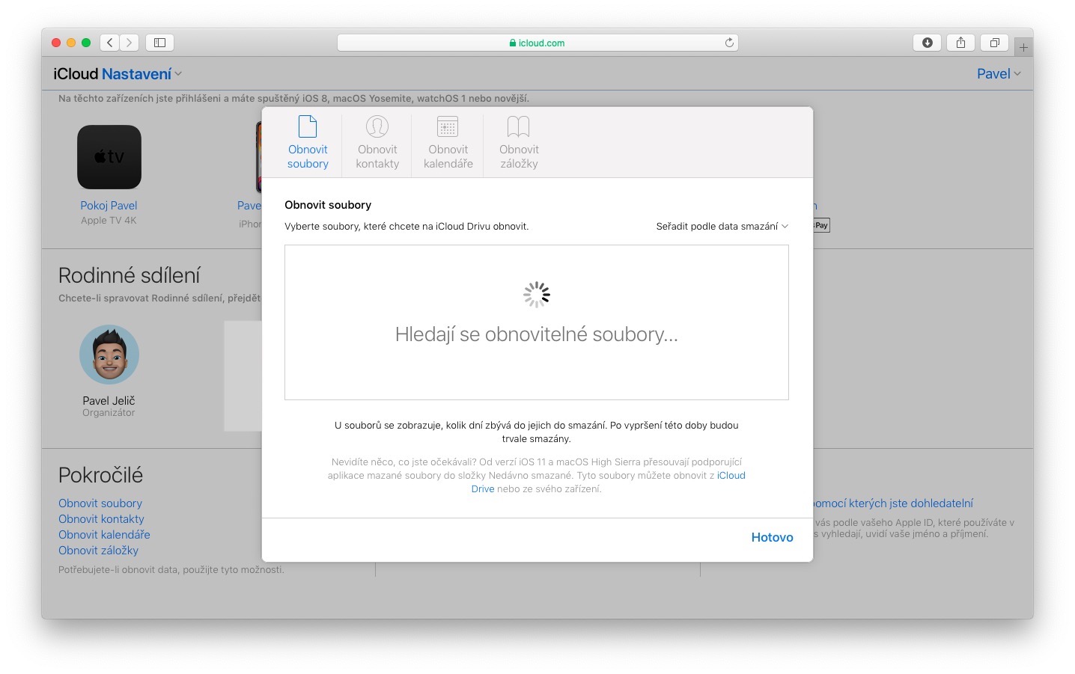Click Safari's back navigation arrow
This screenshot has height=674, width=1075.
[x=110, y=43]
